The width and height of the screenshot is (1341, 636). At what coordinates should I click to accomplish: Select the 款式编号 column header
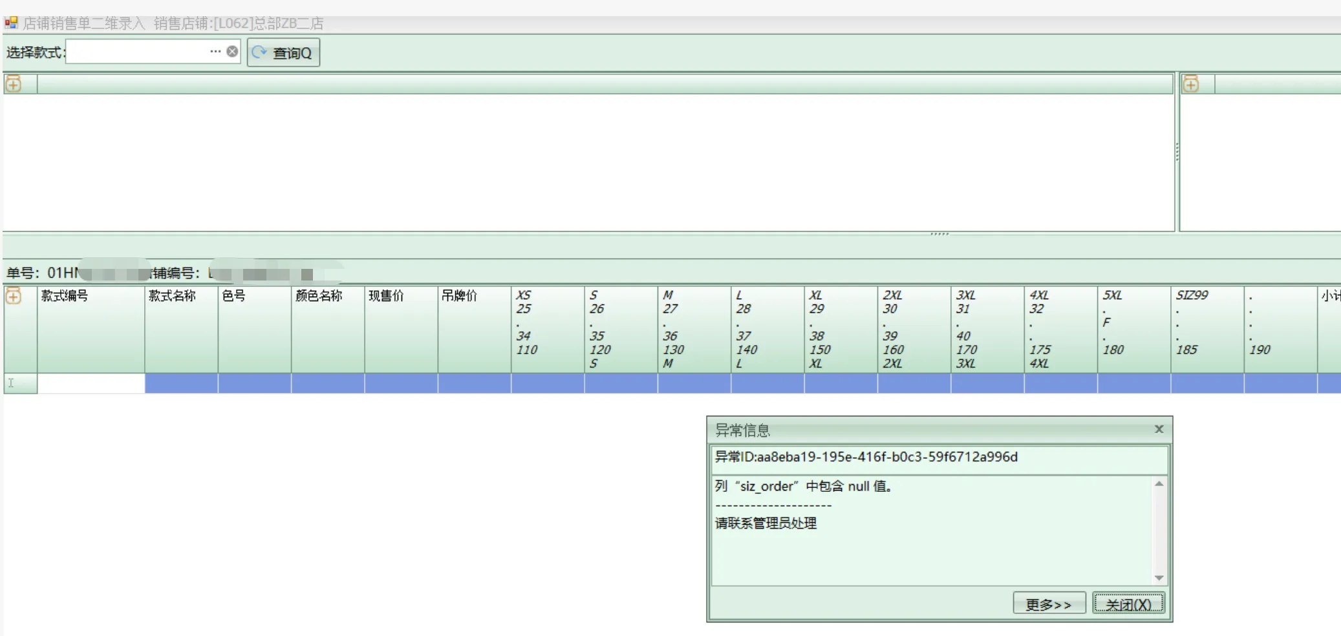[91, 329]
